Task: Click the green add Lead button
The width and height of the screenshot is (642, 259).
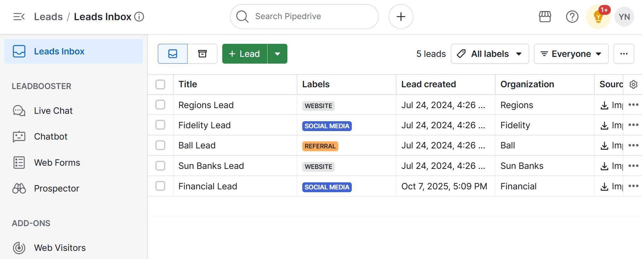Action: [x=245, y=54]
